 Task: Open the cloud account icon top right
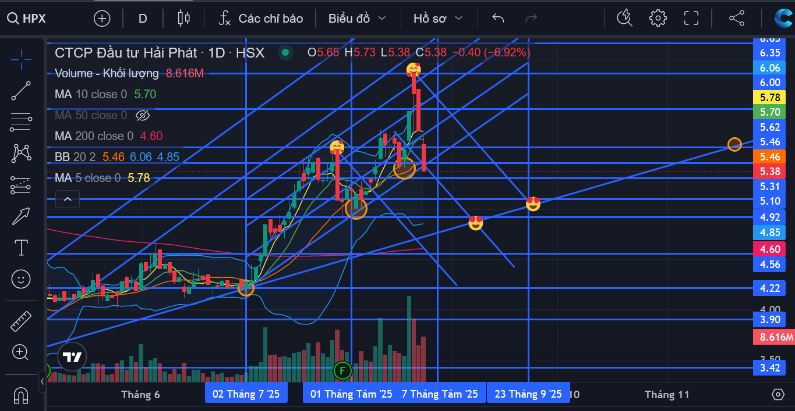click(783, 19)
